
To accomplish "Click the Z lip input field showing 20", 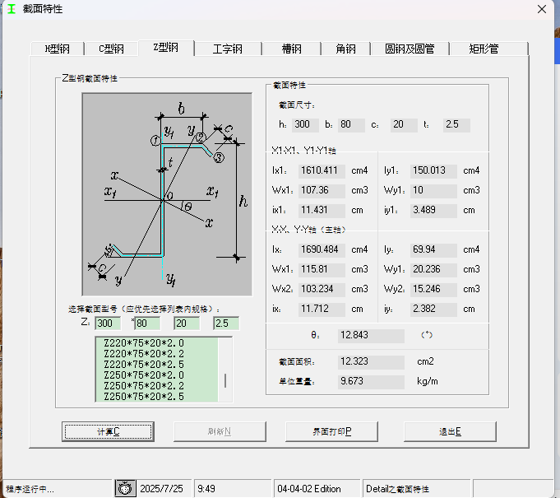I will [x=187, y=323].
